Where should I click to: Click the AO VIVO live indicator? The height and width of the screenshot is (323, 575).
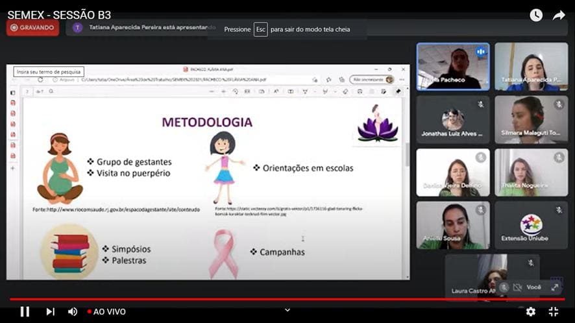click(106, 311)
